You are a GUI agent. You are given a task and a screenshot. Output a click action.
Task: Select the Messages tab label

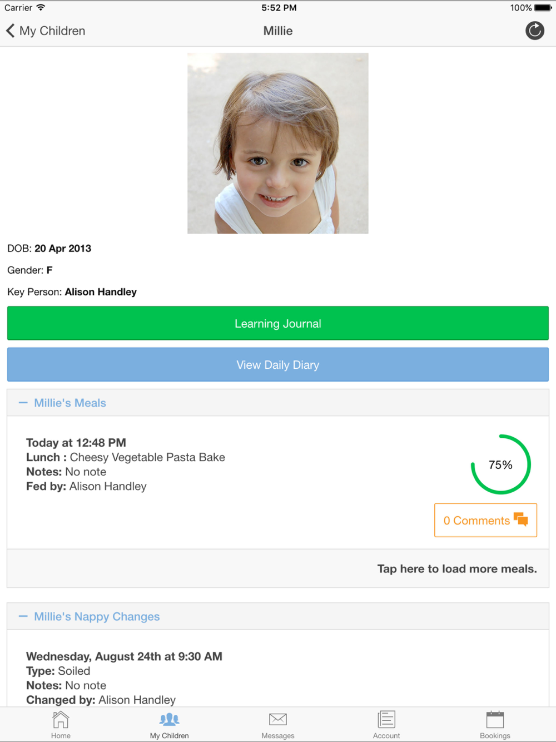point(278,735)
